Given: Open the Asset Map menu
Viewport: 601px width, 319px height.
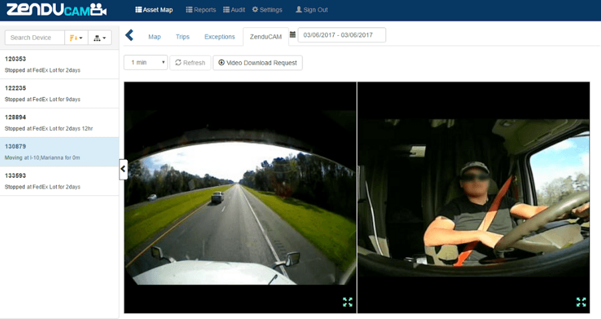Looking at the screenshot, I should tap(154, 10).
